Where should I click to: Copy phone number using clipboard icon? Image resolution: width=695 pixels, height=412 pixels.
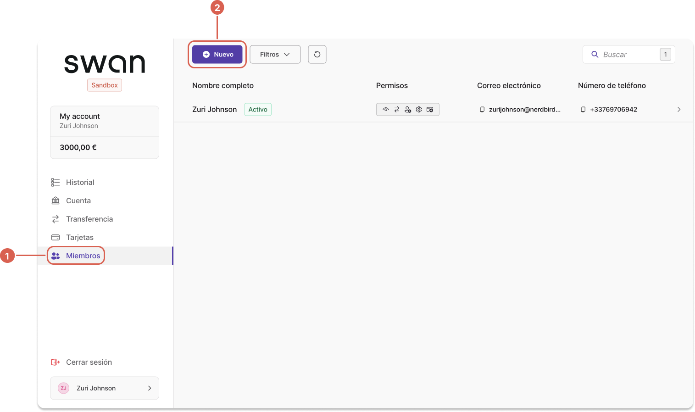[x=583, y=110]
